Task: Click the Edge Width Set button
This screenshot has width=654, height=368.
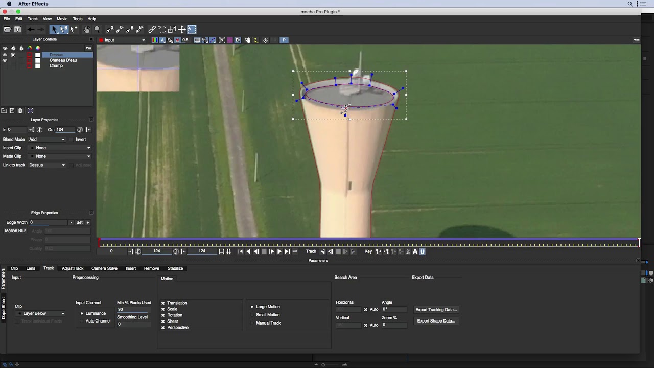Action: 79,223
